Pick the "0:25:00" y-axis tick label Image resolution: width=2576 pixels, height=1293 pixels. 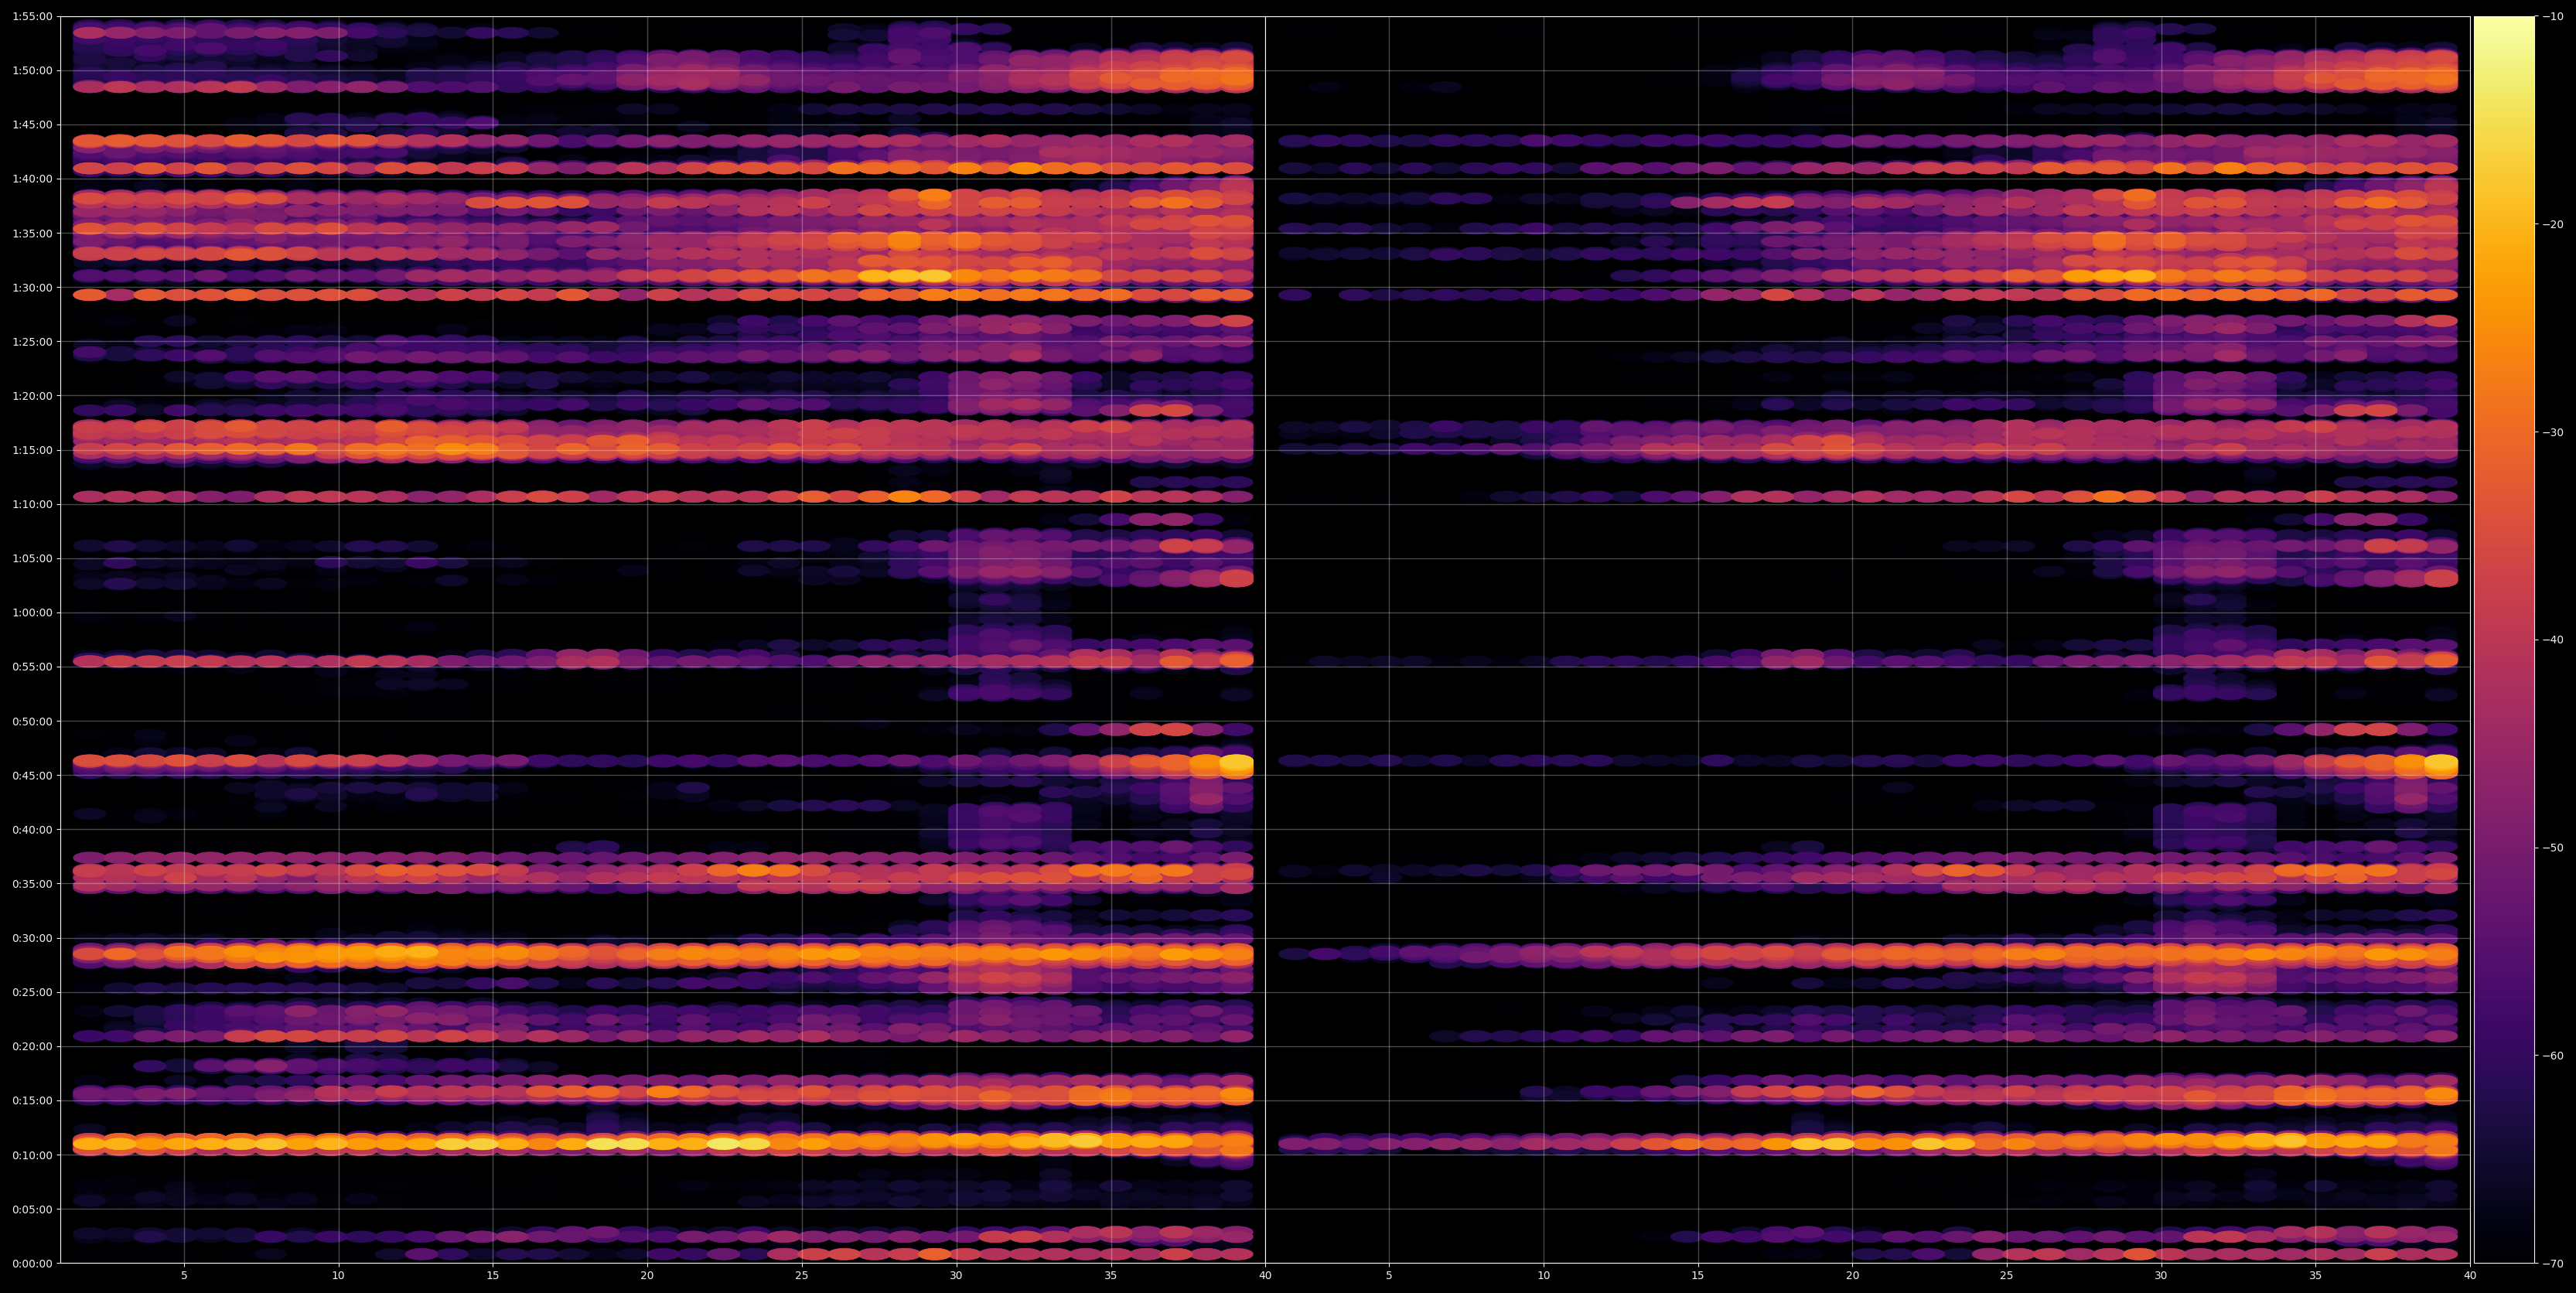[x=33, y=992]
